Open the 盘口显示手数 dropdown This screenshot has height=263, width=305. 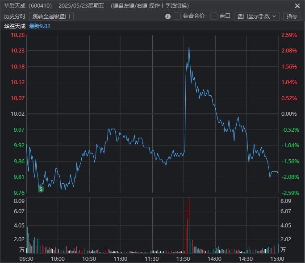coord(257,16)
